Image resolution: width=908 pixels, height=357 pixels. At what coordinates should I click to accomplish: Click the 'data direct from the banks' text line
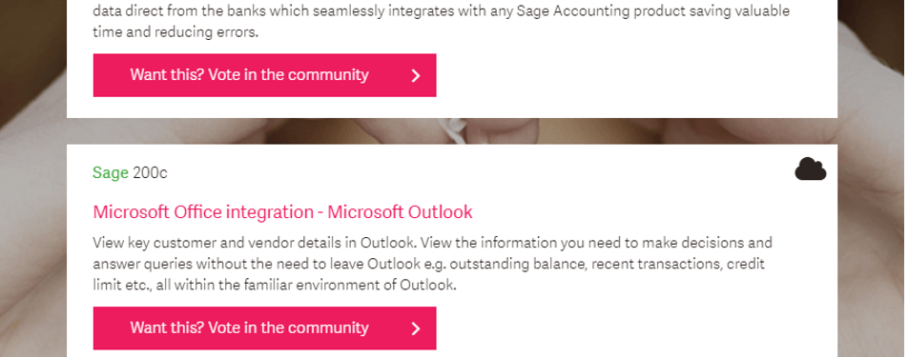coord(442,11)
